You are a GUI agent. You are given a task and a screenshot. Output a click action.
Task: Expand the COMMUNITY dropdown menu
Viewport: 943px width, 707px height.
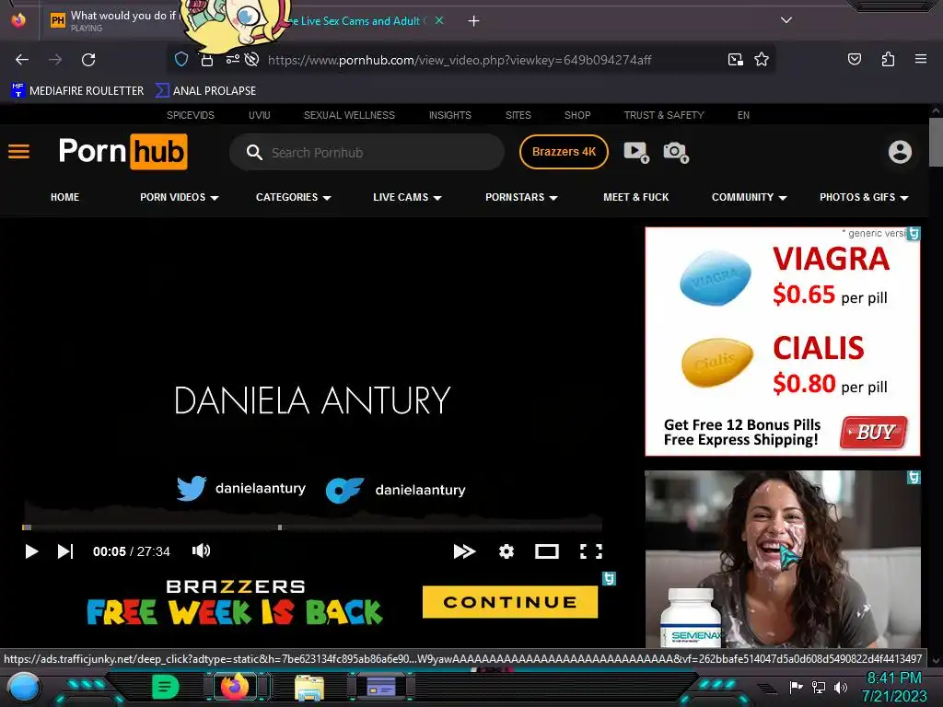point(750,197)
